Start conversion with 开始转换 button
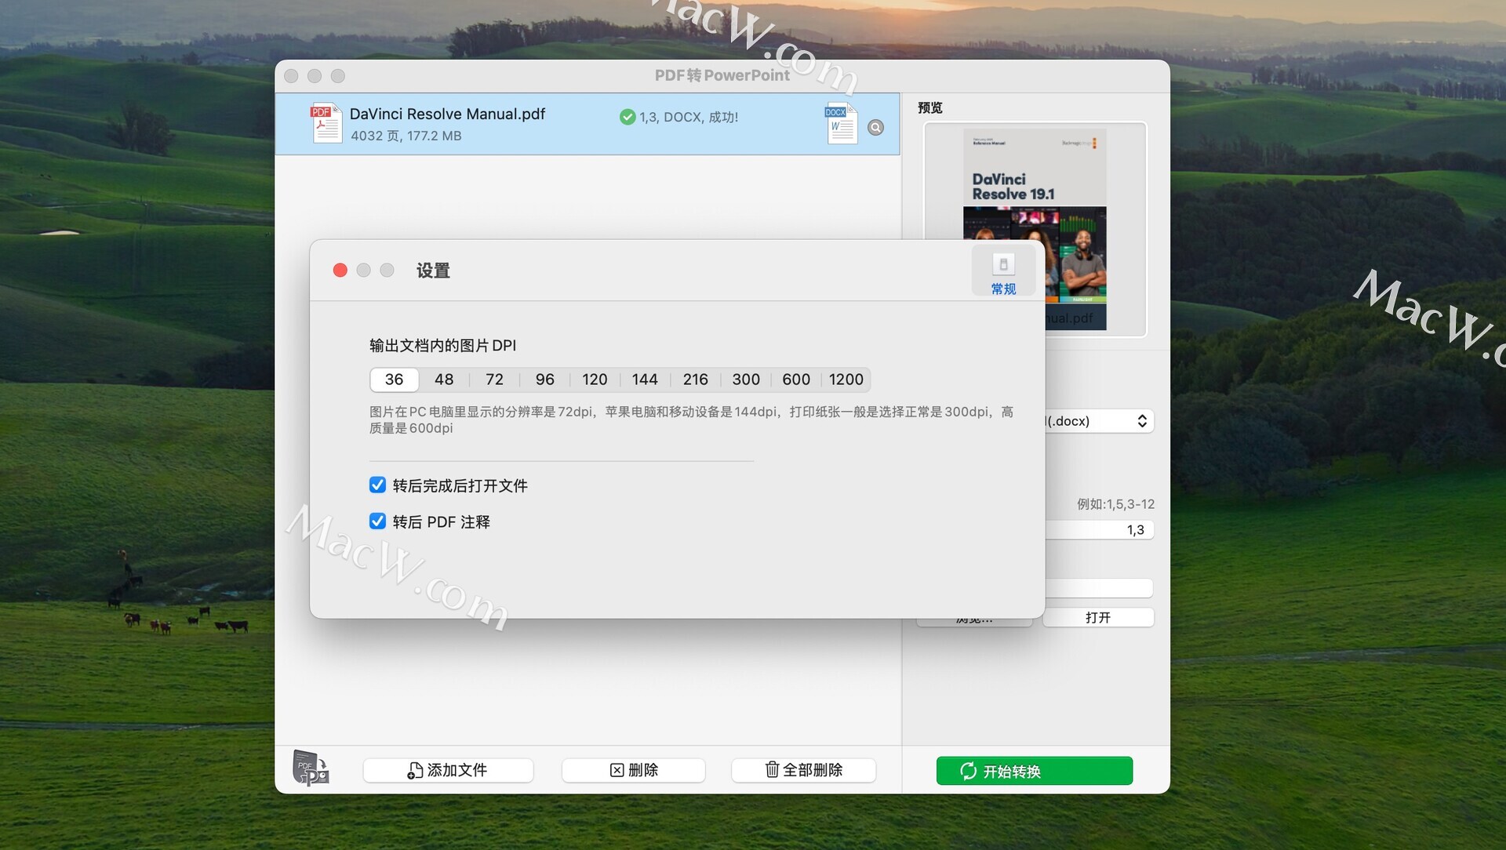Image resolution: width=1506 pixels, height=850 pixels. [1035, 771]
